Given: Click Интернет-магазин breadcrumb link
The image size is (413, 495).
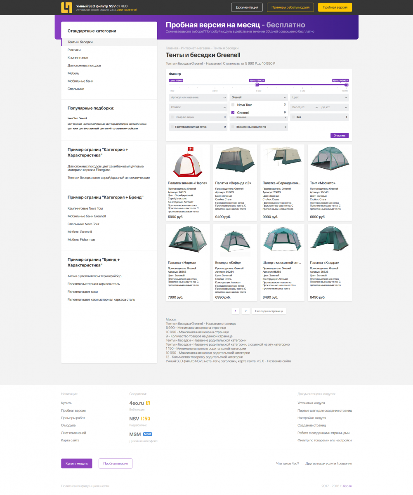Looking at the screenshot, I should (x=195, y=48).
